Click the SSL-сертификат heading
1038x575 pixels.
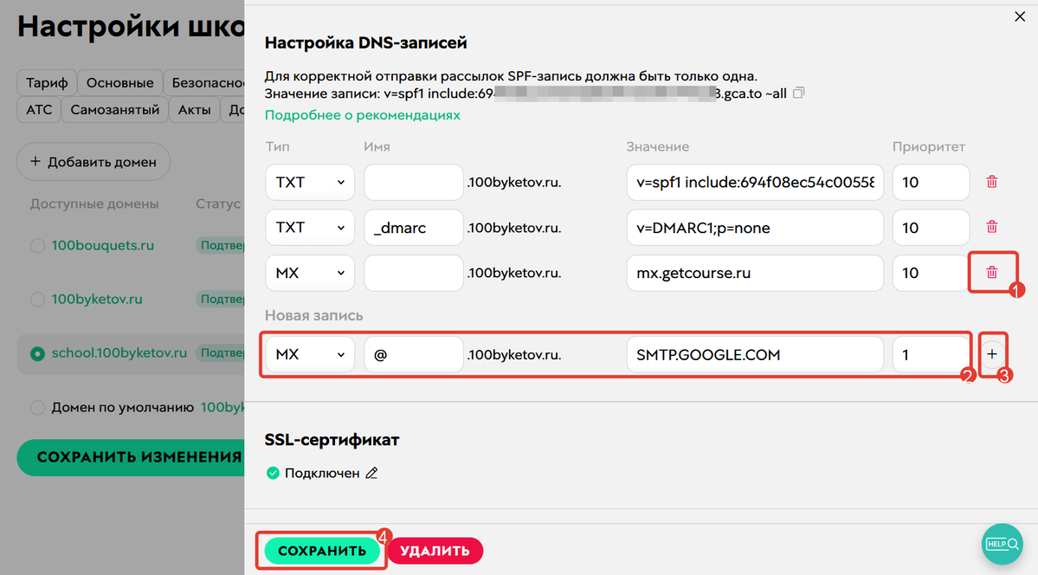[x=332, y=440]
